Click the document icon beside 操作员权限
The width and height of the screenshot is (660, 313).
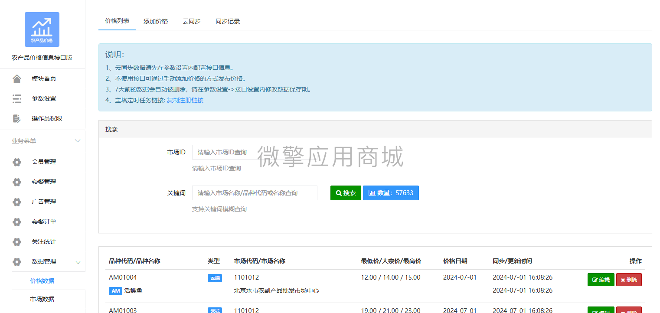[17, 118]
